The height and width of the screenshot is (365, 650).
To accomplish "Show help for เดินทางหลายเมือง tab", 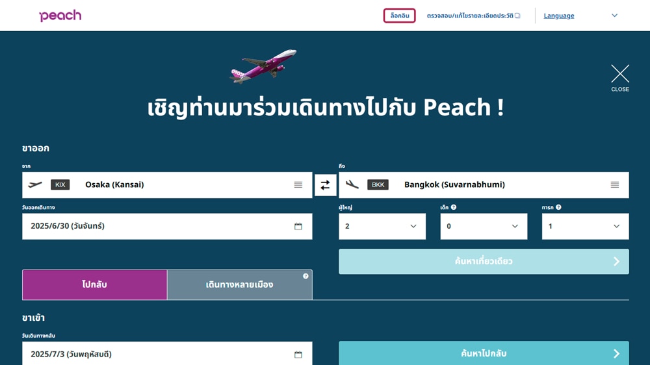I will coord(305,276).
